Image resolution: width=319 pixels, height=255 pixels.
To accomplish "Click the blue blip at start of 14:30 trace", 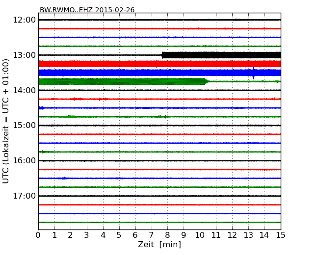I will tap(42, 108).
